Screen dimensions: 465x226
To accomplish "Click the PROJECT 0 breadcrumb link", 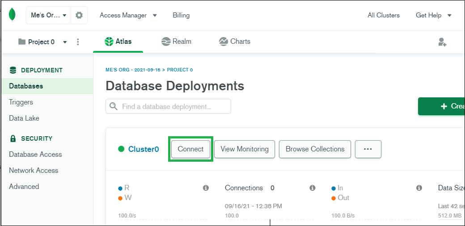I will [x=180, y=70].
